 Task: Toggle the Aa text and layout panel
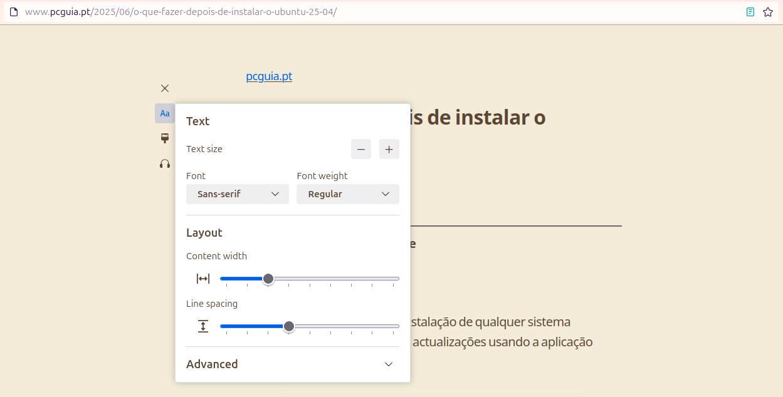point(165,113)
